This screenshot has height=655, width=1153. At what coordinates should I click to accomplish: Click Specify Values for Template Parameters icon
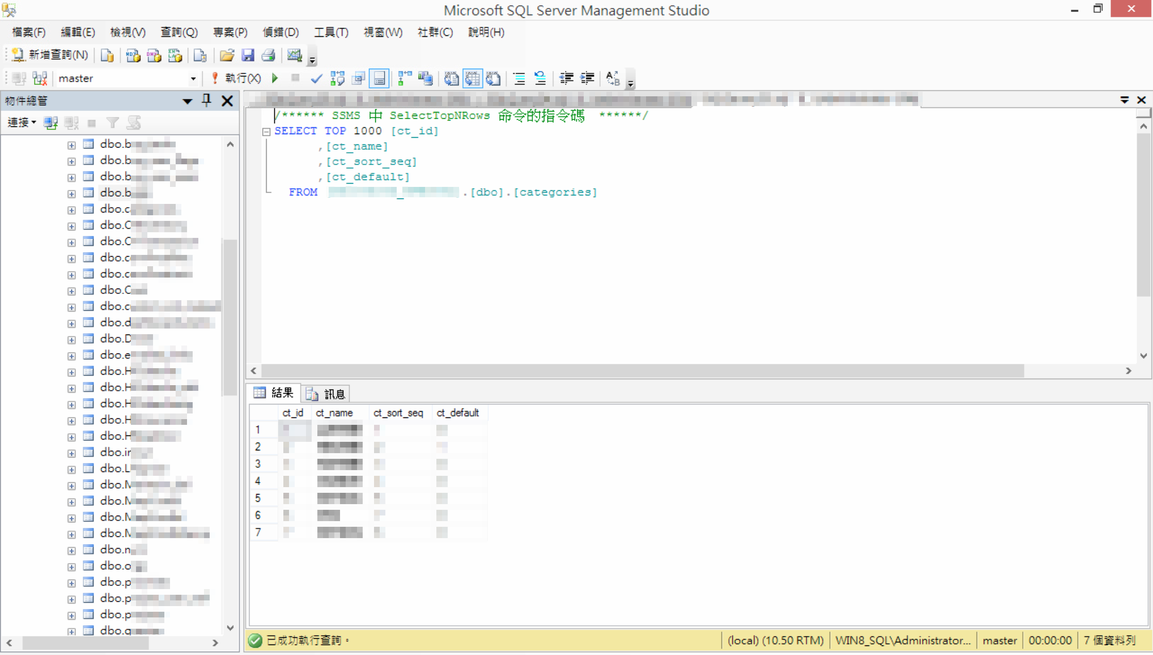pyautogui.click(x=613, y=78)
